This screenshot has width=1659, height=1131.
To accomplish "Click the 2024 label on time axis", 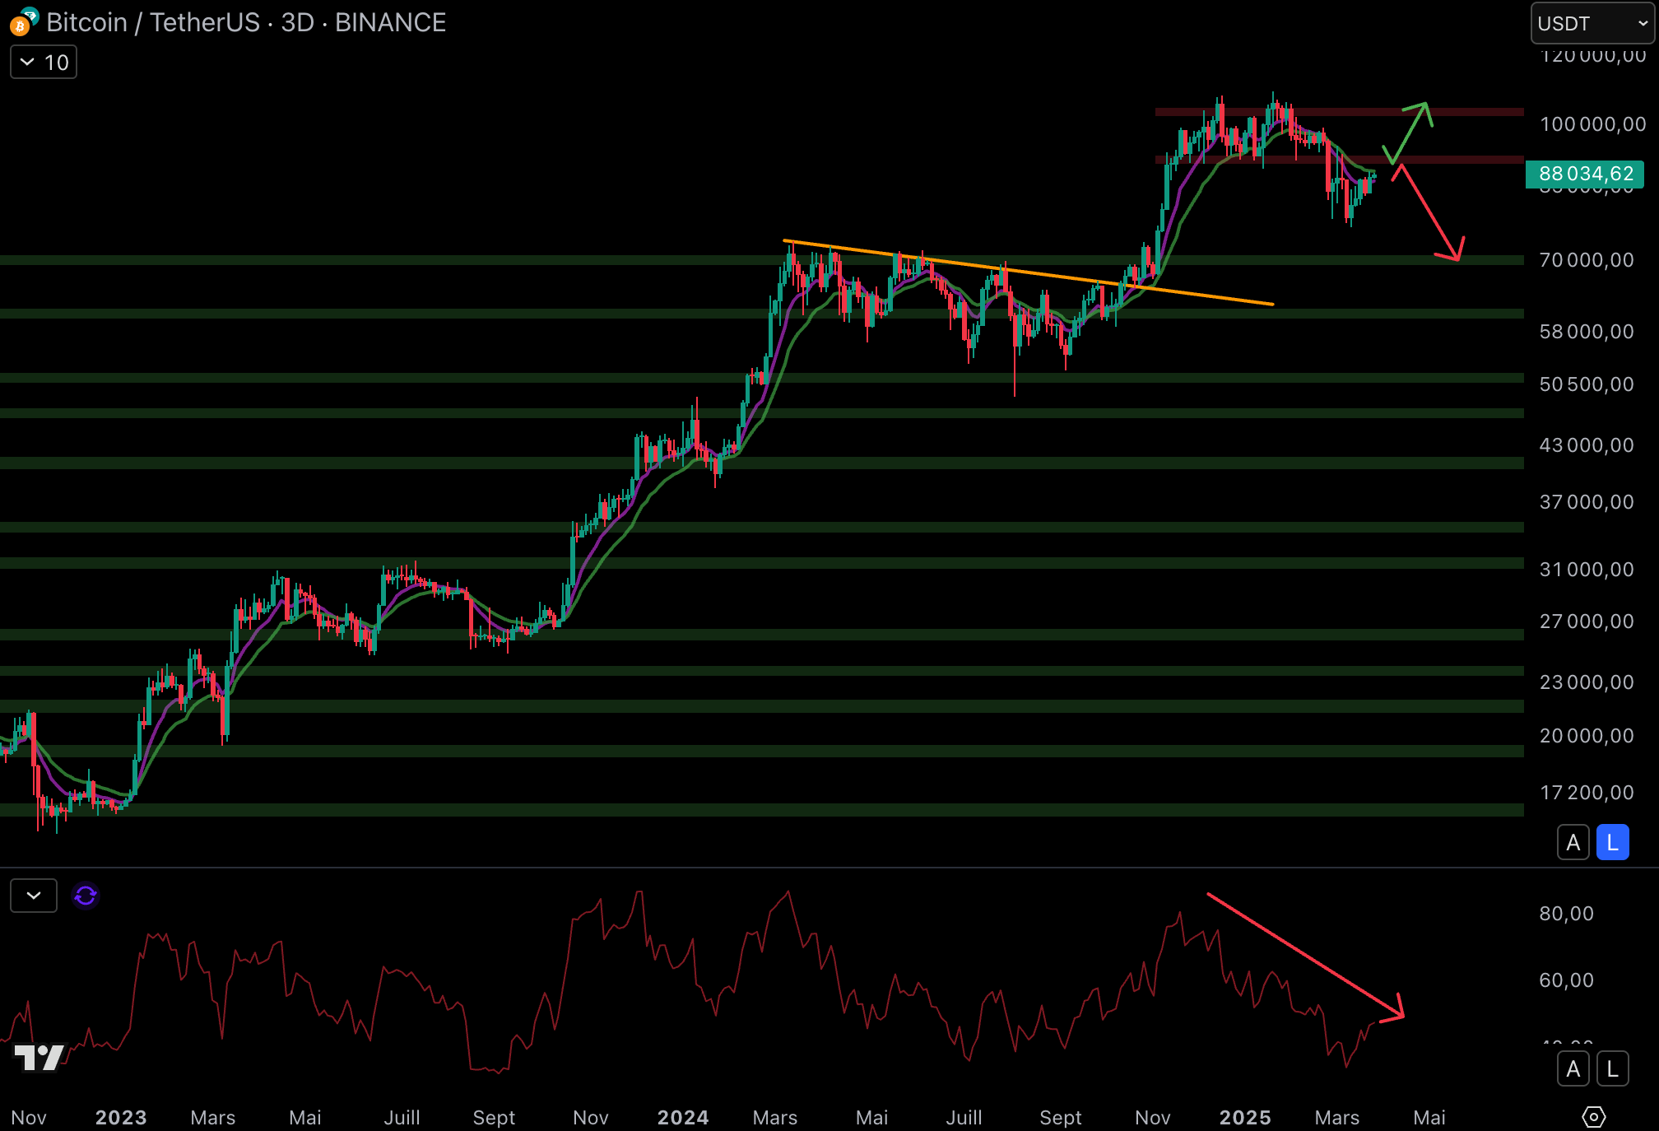I will tap(682, 1117).
